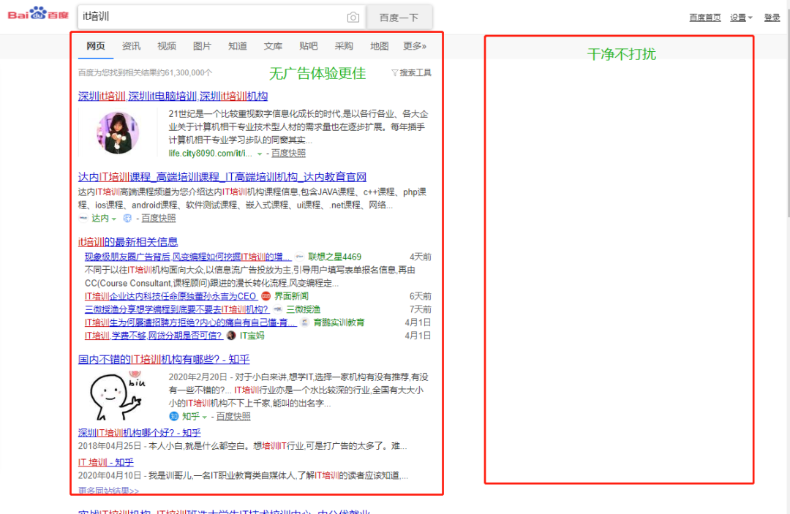This screenshot has height=514, width=790.
Task: Click the snippet starting 2018年04月25日
Action: [242, 446]
